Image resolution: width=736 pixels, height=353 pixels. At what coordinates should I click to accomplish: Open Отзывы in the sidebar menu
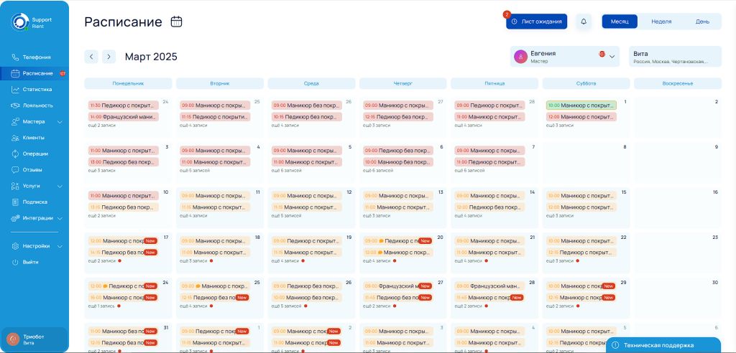(32, 170)
